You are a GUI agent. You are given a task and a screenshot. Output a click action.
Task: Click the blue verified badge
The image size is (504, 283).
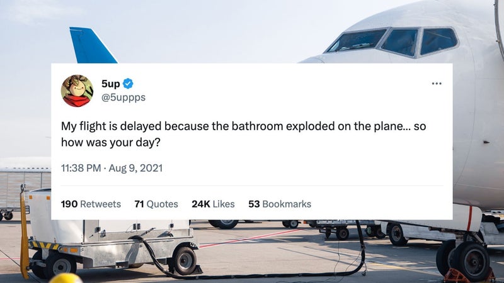coord(127,84)
